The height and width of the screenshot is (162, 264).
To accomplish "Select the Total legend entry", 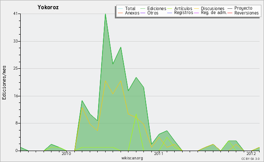I will point(130,8).
